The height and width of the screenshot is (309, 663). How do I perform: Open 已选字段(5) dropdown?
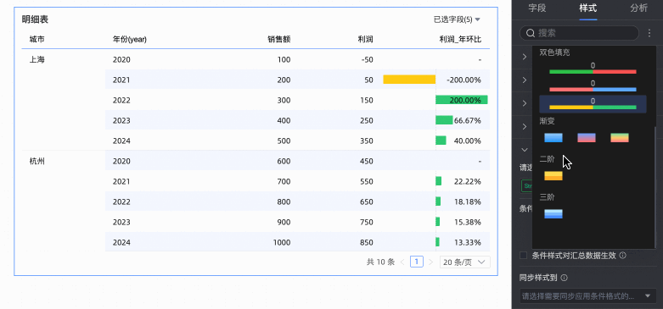tap(457, 19)
